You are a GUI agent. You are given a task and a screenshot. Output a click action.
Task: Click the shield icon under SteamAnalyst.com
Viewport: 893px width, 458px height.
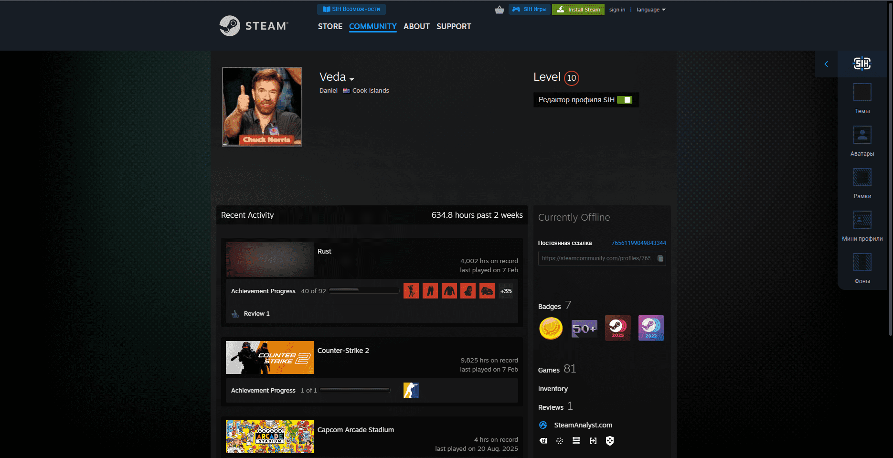[x=610, y=441]
